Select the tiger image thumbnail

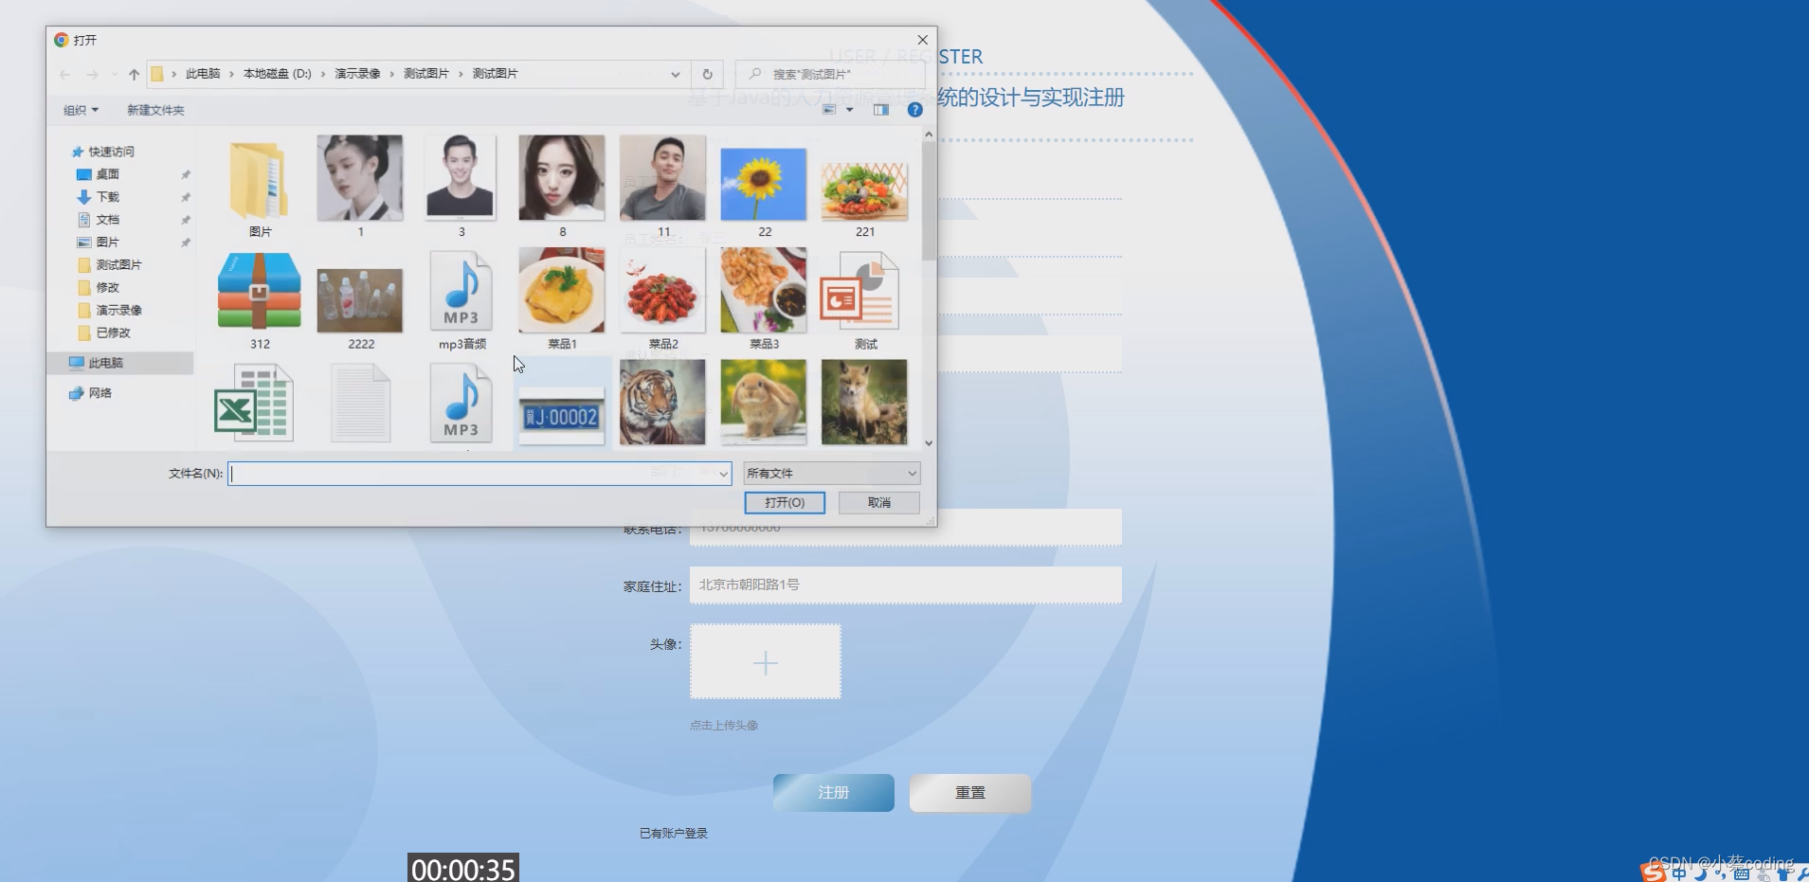662,402
